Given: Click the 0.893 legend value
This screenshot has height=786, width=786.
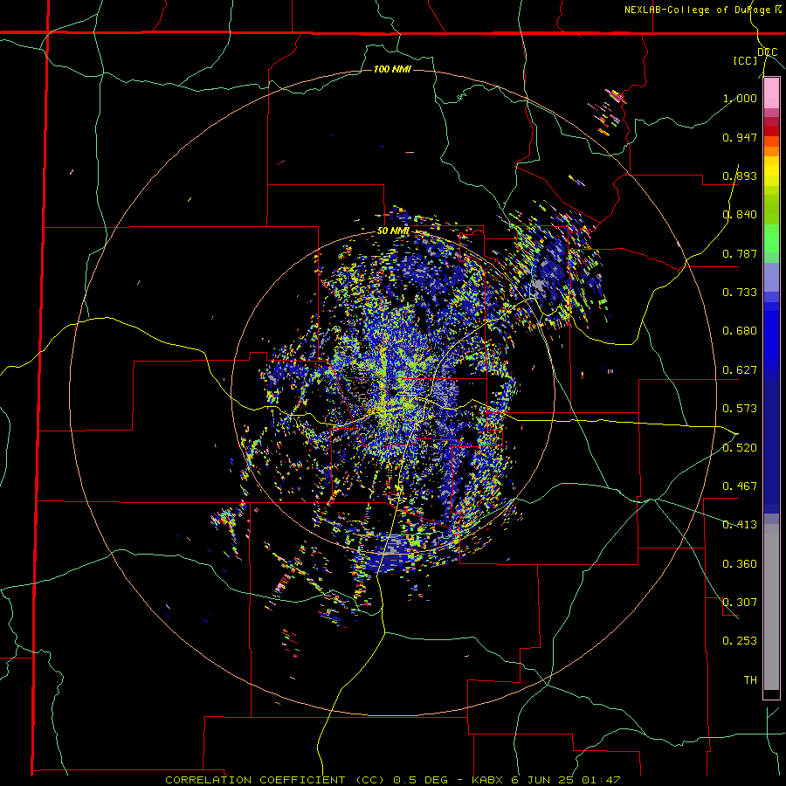Looking at the screenshot, I should tap(740, 176).
